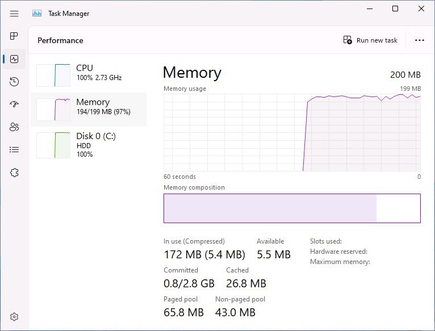This screenshot has height=331, width=435.
Task: Open the Processes page icon
Action: click(x=14, y=36)
